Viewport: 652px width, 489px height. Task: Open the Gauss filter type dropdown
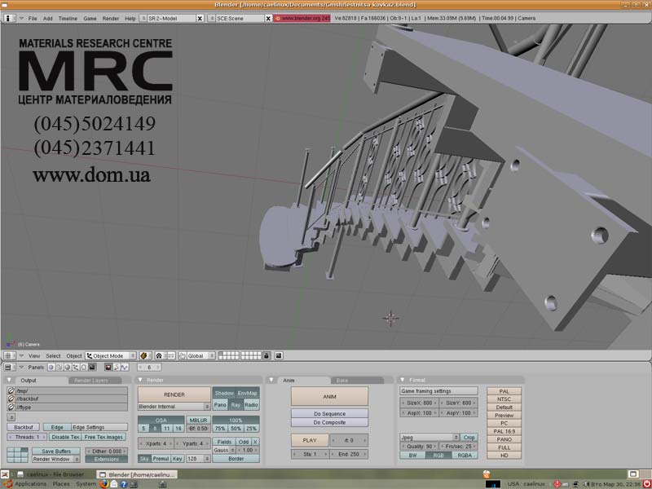click(224, 450)
